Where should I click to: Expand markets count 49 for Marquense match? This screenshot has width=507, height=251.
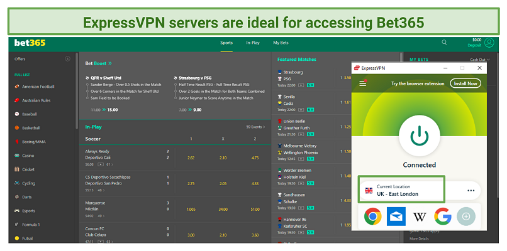click(101, 216)
